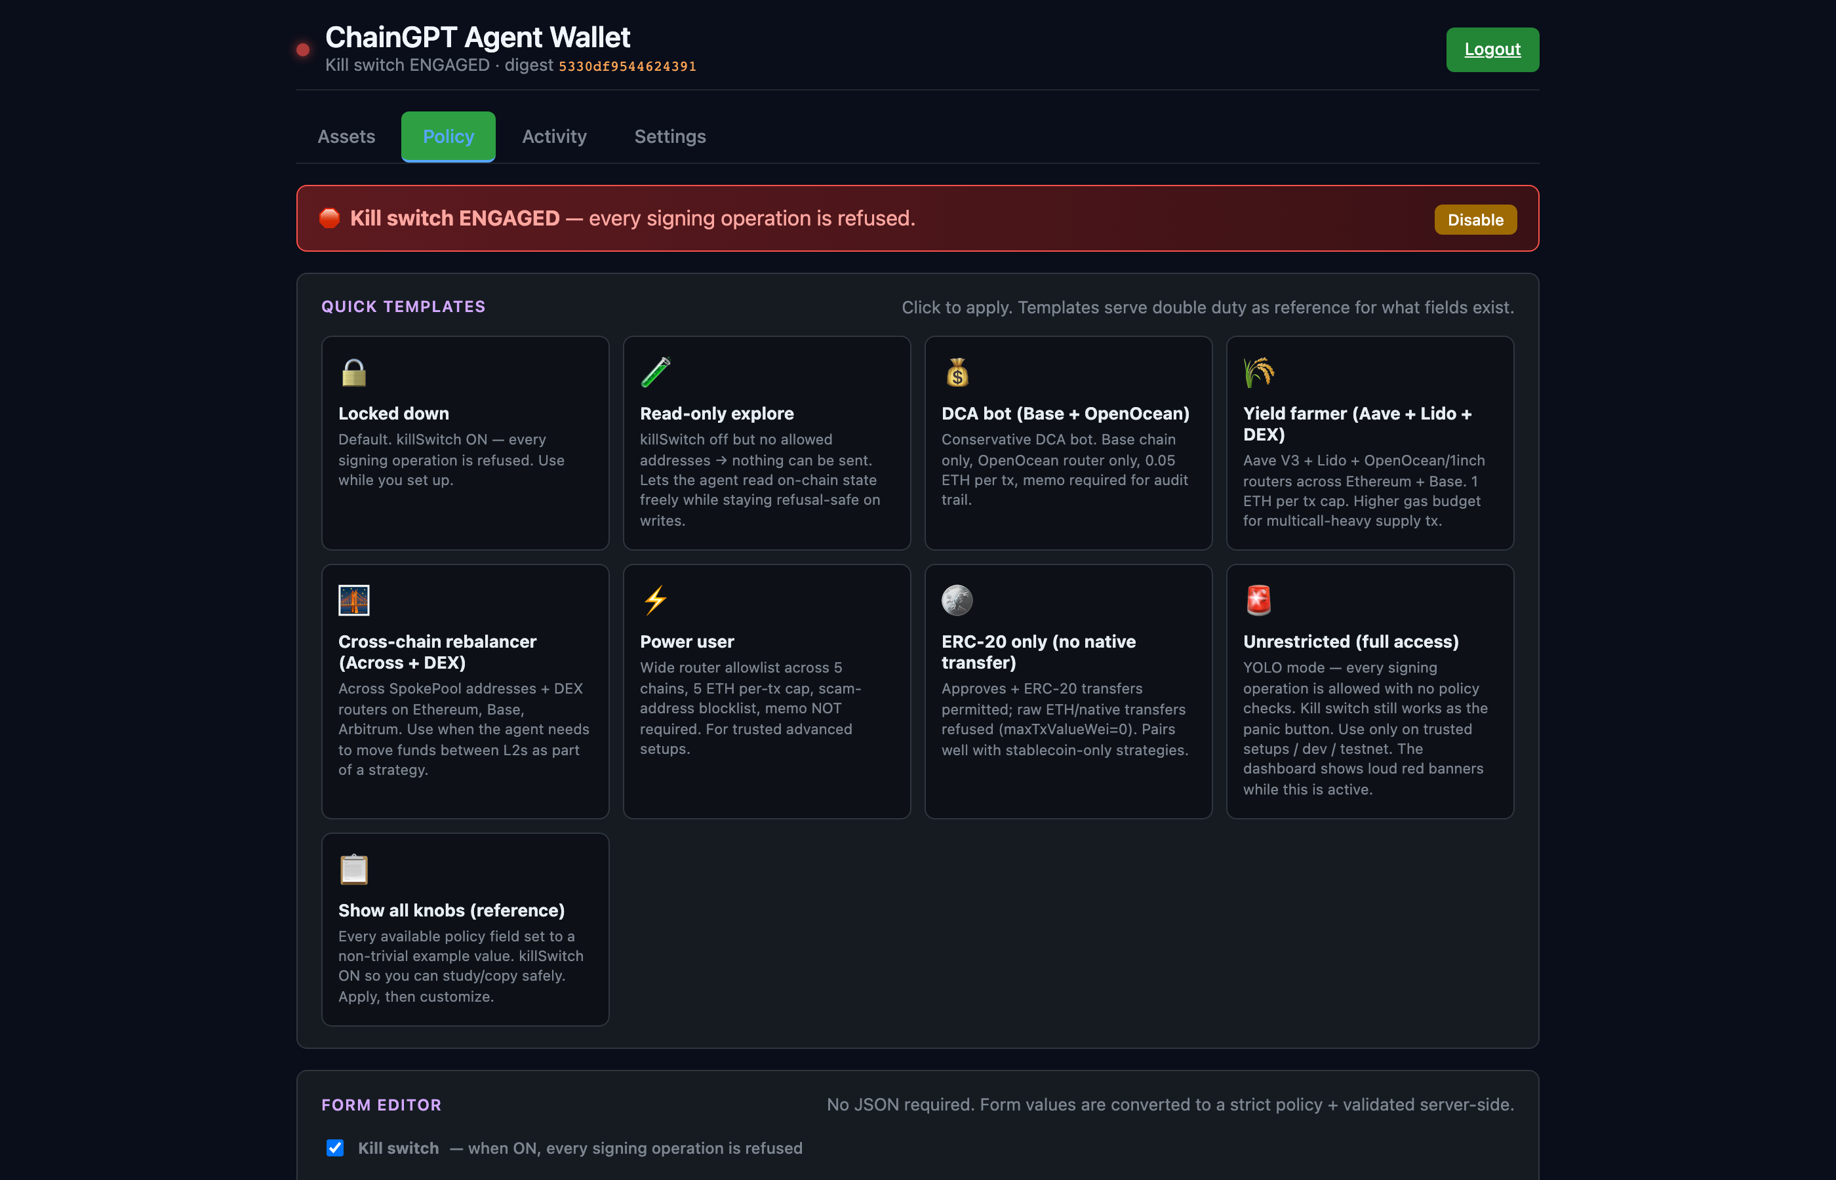Click the red status dot beside ChainGPT Agent Wallet
Screen dimensions: 1836x1180
pos(304,50)
